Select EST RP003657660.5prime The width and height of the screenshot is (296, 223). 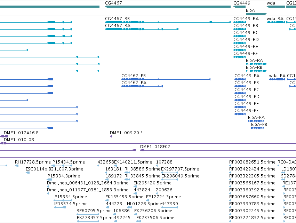click(x=230, y=200)
